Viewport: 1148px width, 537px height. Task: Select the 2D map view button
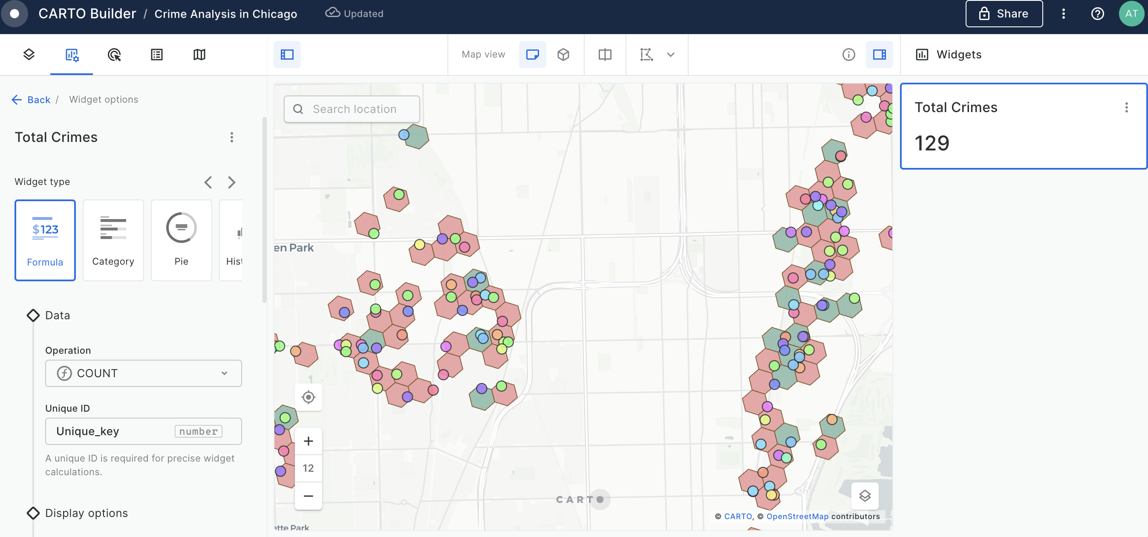pyautogui.click(x=533, y=55)
